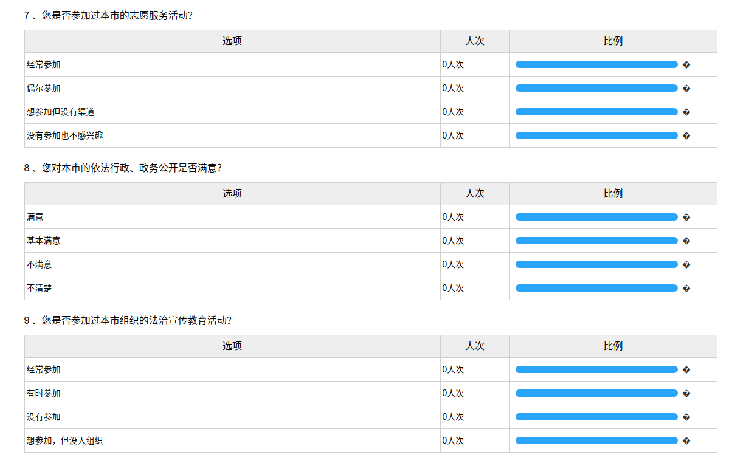The height and width of the screenshot is (466, 749).
Task: Click the 人次 column header in question 8 table
Action: [475, 194]
